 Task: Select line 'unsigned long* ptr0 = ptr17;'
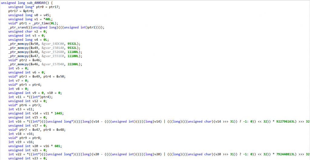34,7
